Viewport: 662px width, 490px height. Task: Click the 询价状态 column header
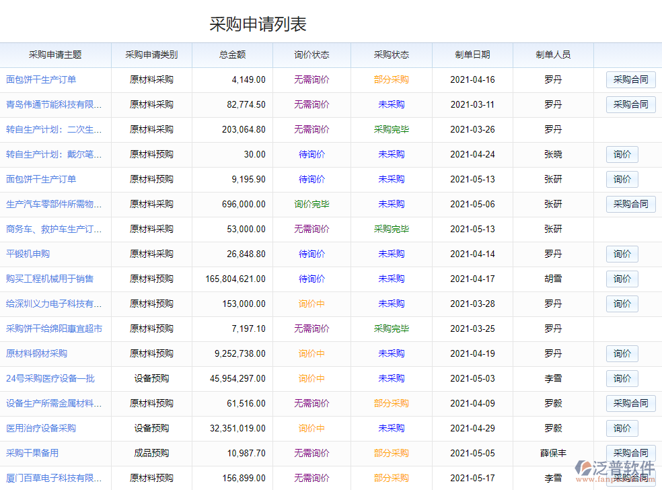pos(311,55)
